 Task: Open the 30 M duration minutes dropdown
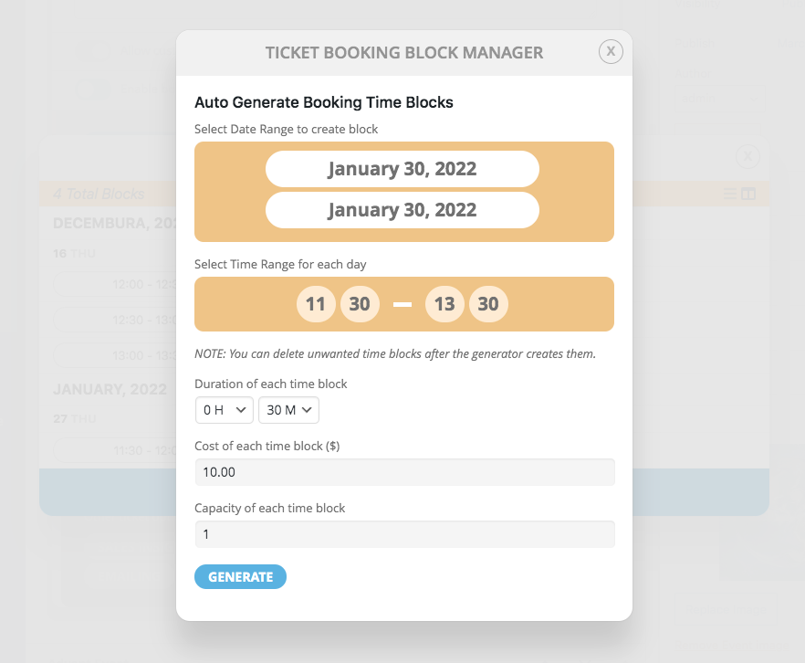tap(288, 410)
